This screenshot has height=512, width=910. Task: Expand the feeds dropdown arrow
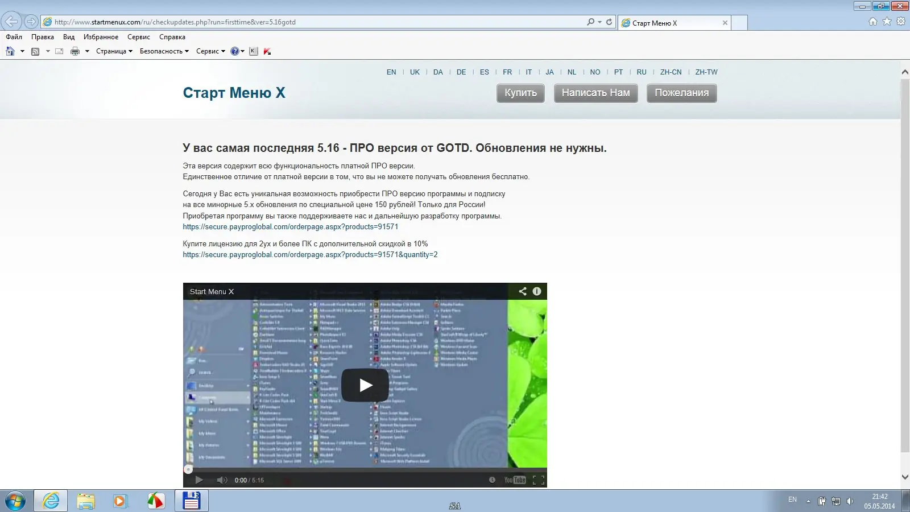pos(48,51)
